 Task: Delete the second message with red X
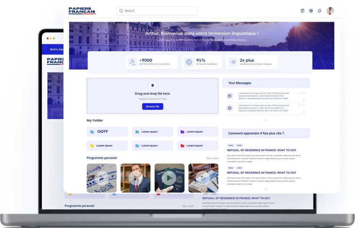tap(304, 112)
